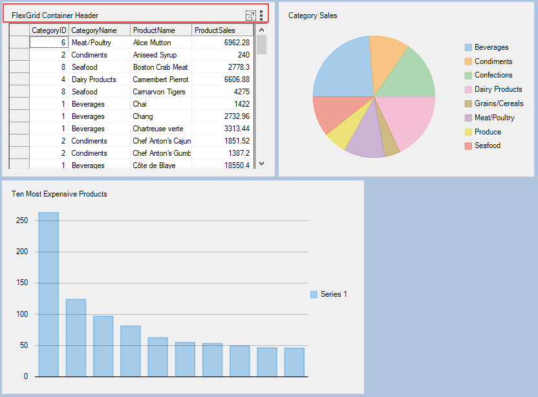Sort by CategoryID column header
This screenshot has width=538, height=397.
click(49, 30)
